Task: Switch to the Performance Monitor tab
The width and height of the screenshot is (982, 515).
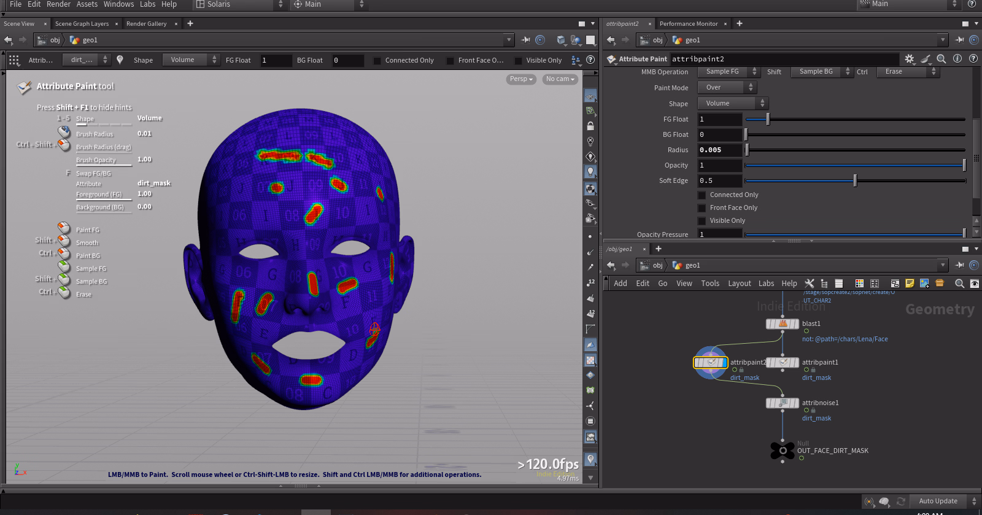Action: click(x=688, y=24)
